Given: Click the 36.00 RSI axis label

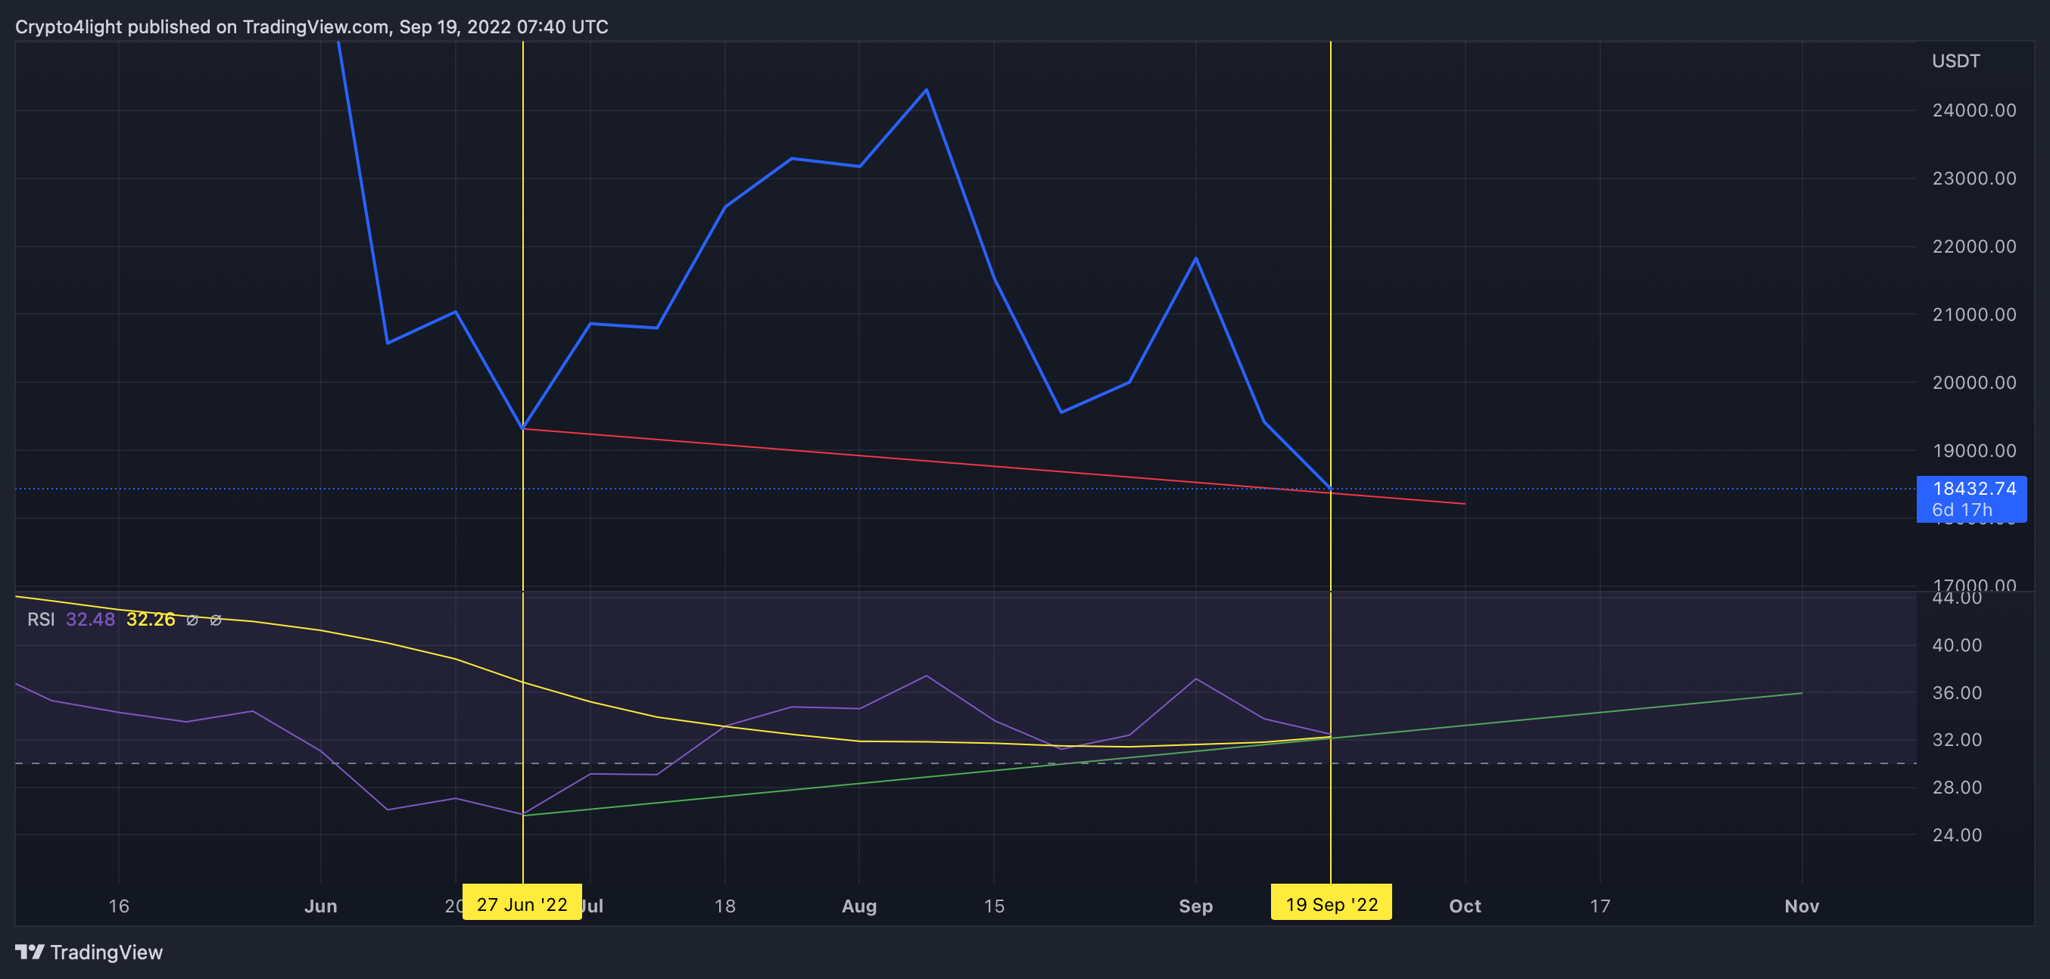Looking at the screenshot, I should (x=1957, y=693).
